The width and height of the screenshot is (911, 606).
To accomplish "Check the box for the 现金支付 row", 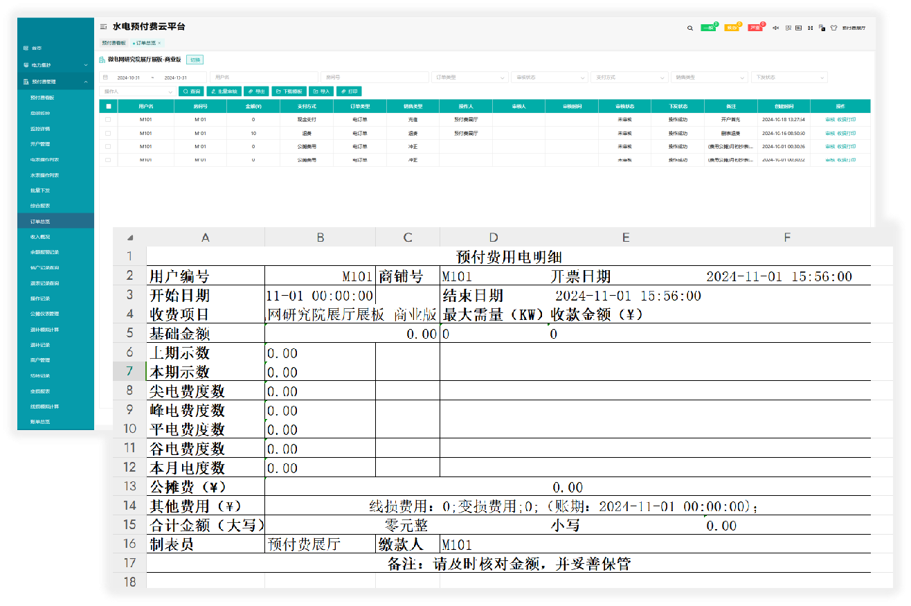I will 108,120.
